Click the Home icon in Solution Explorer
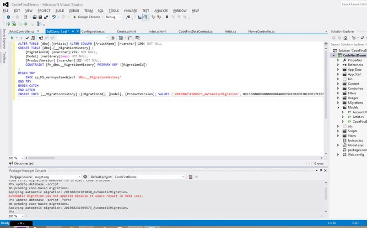367x228 pixels. click(x=345, y=38)
